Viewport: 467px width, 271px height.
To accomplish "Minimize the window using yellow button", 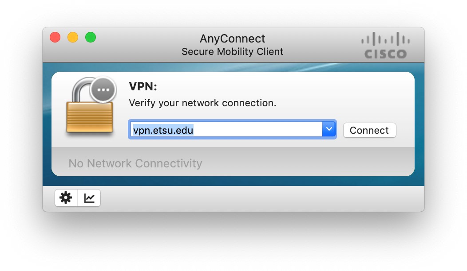I will [73, 38].
